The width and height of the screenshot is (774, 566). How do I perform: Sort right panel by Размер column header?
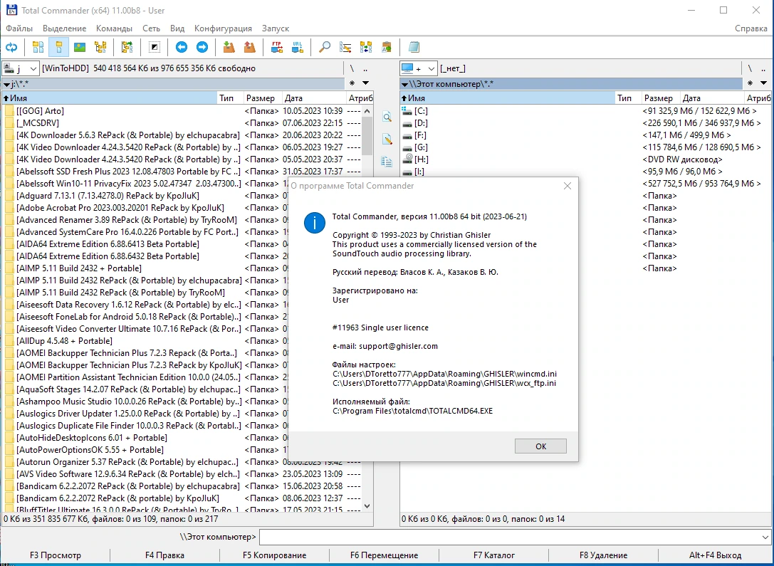(x=661, y=98)
